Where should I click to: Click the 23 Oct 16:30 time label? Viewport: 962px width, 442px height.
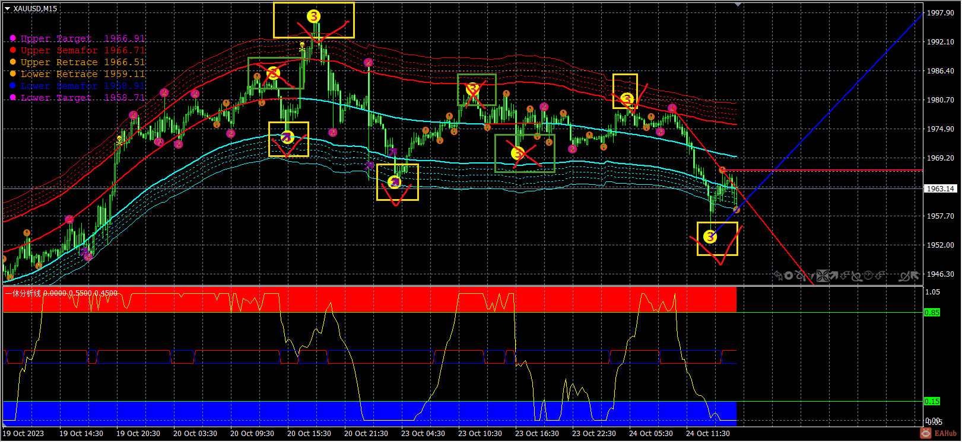coord(537,434)
